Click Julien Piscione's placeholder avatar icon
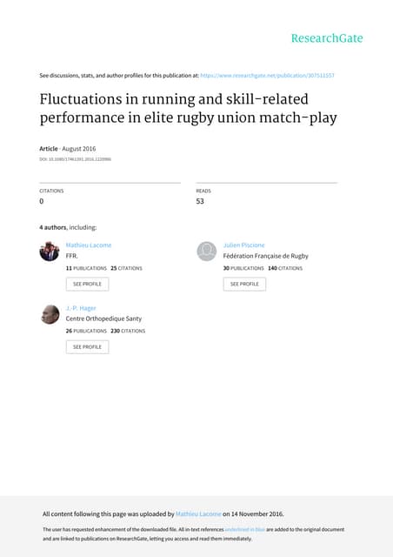This screenshot has height=557, width=393. (207, 252)
